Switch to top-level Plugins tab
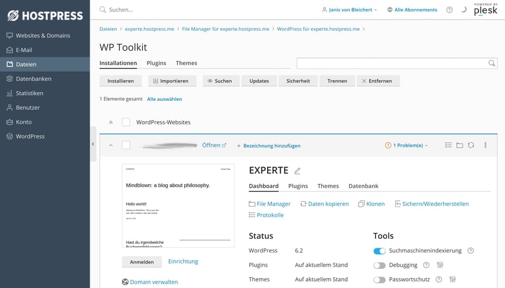Screen dimensions: 505x288 click(156, 63)
